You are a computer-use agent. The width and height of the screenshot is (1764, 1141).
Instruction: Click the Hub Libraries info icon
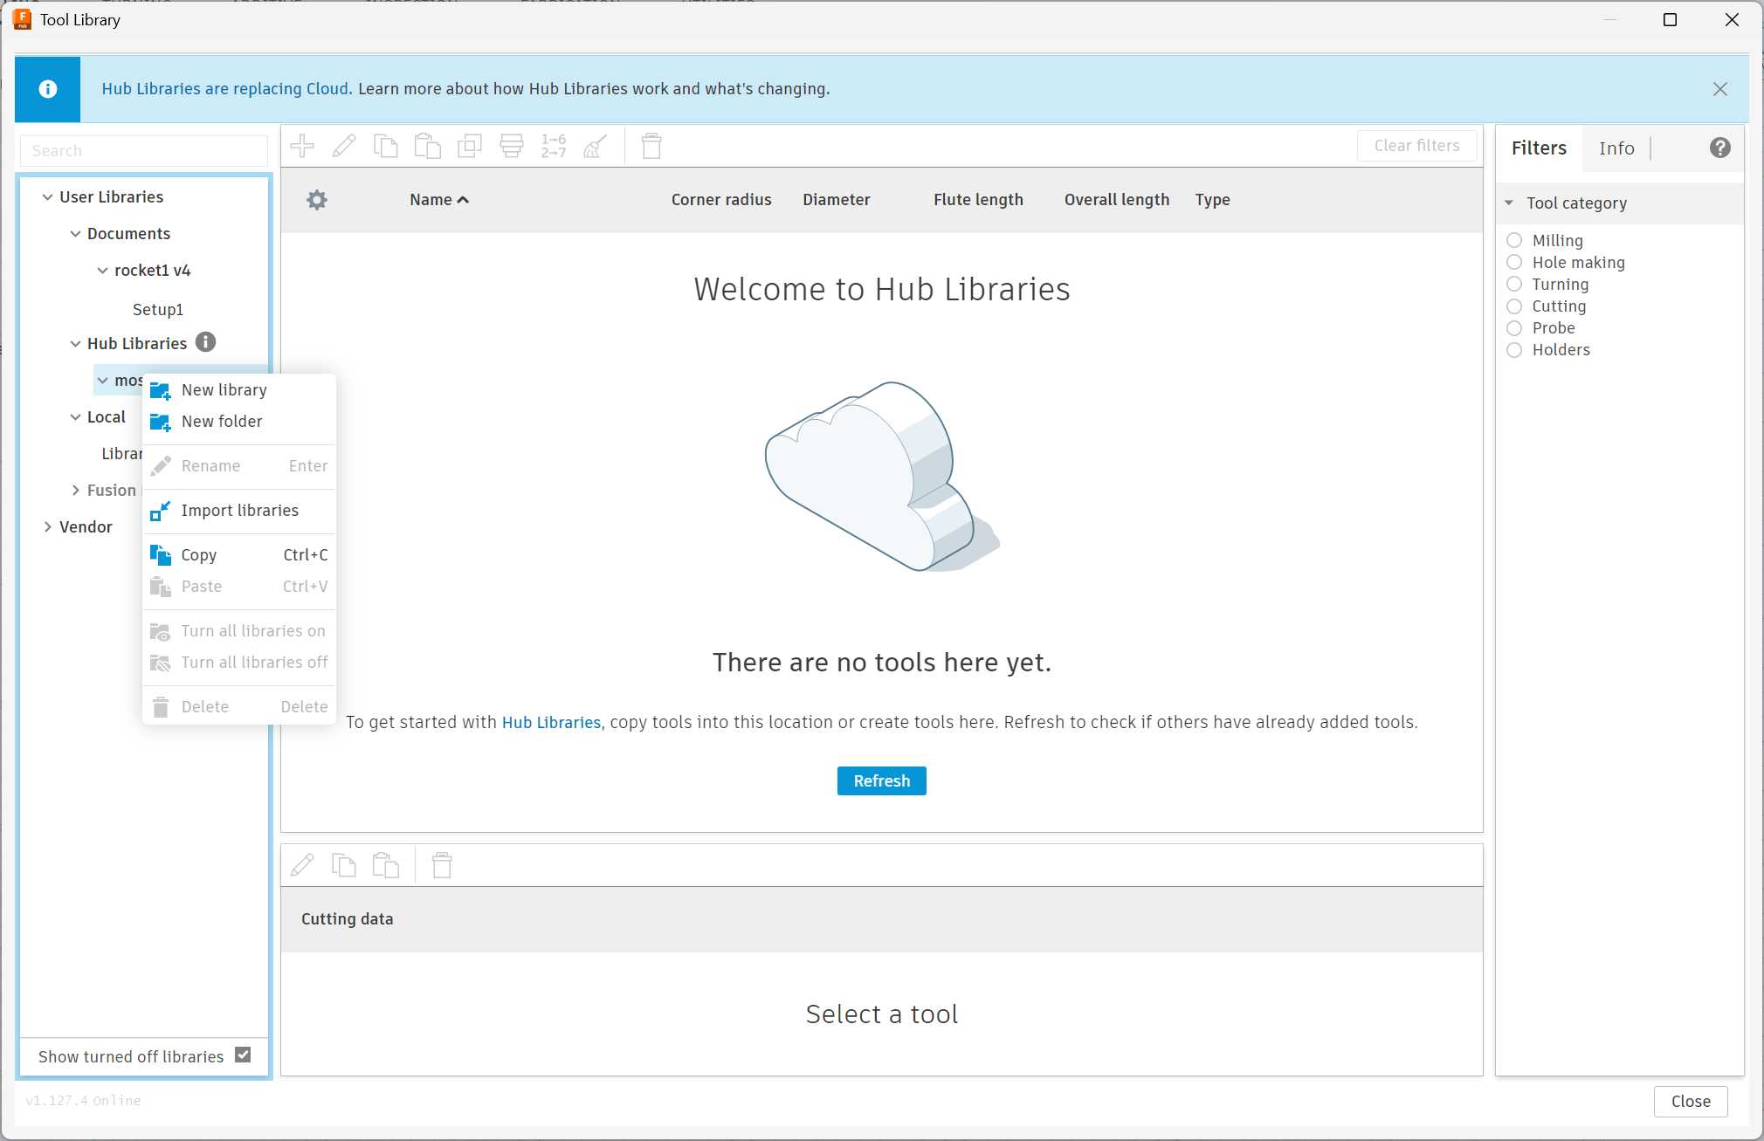click(205, 342)
